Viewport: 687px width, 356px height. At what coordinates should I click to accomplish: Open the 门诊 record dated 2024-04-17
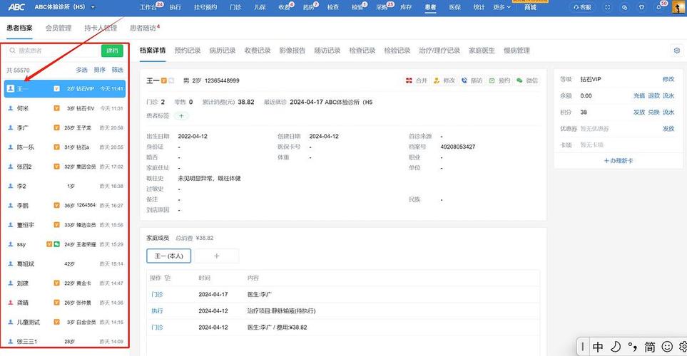click(157, 294)
